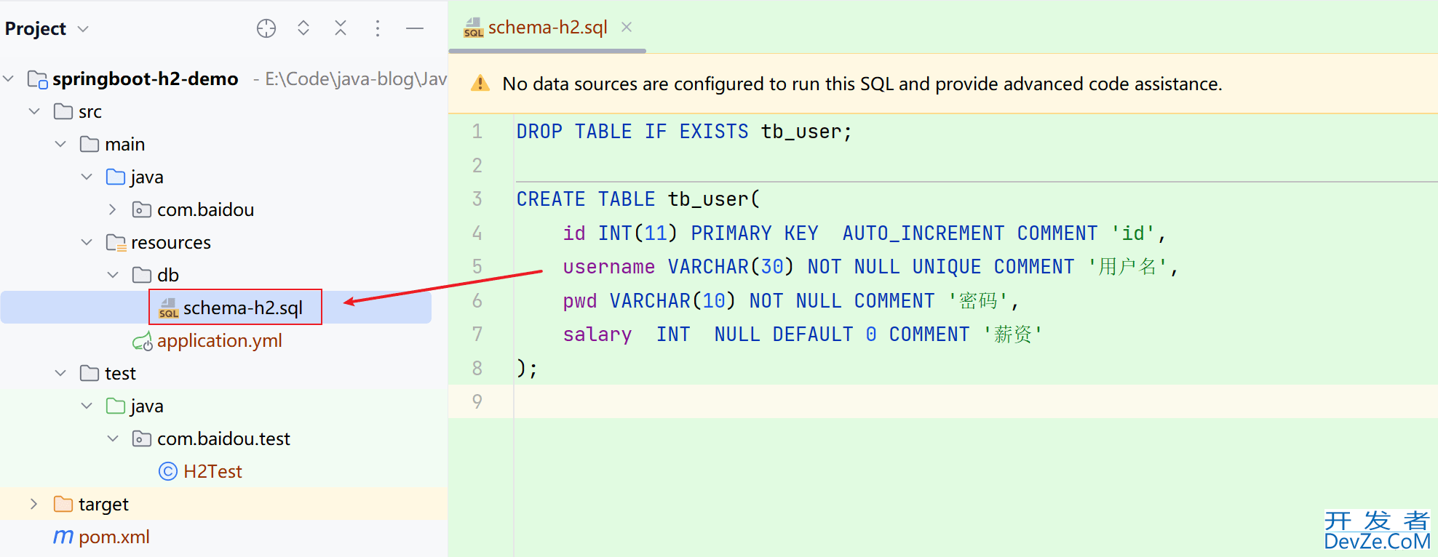Click the UNIQUE keyword on line 5
The image size is (1438, 557).
pos(947,267)
